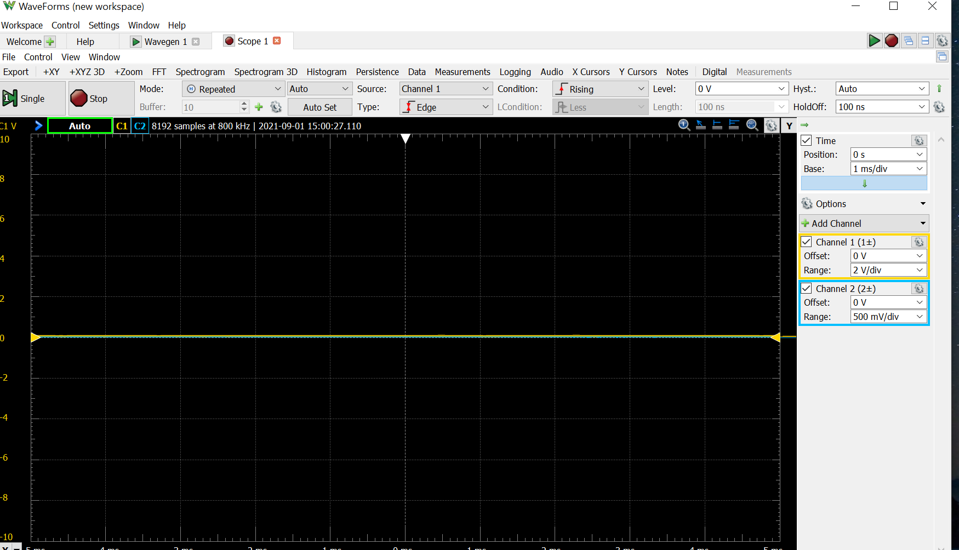Screen dimensions: 959x550
Task: Open the Measurements view next to Data
Action: (x=463, y=72)
